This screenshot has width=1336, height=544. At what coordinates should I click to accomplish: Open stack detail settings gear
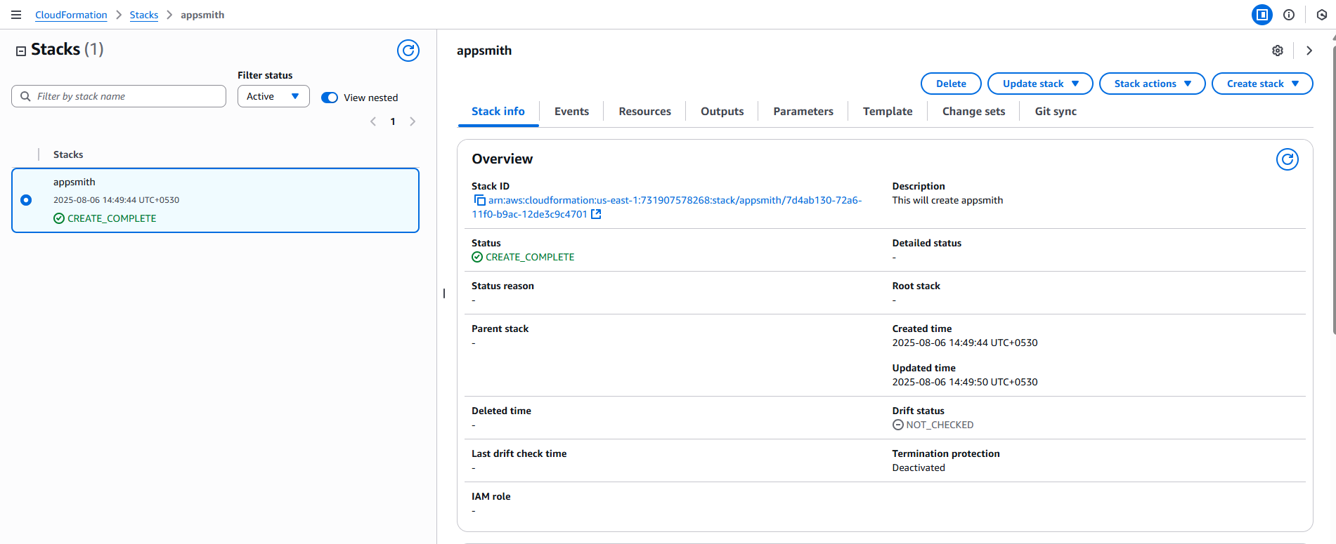1278,51
